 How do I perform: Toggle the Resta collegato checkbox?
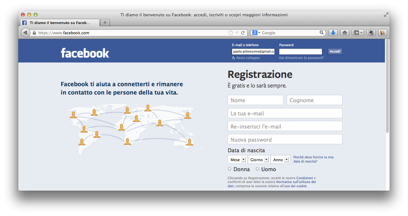[x=234, y=58]
